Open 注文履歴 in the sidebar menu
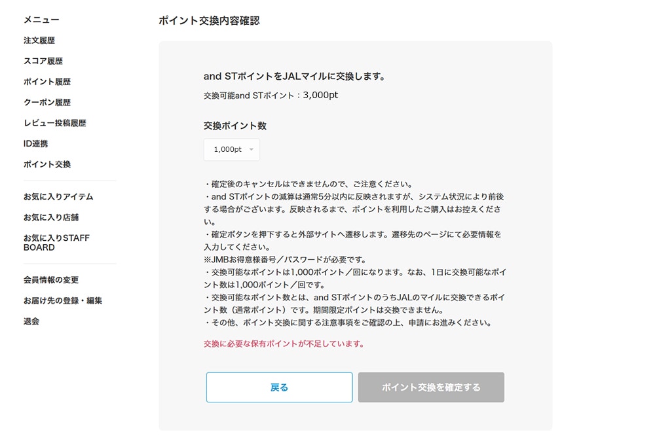The image size is (655, 445). [x=39, y=41]
